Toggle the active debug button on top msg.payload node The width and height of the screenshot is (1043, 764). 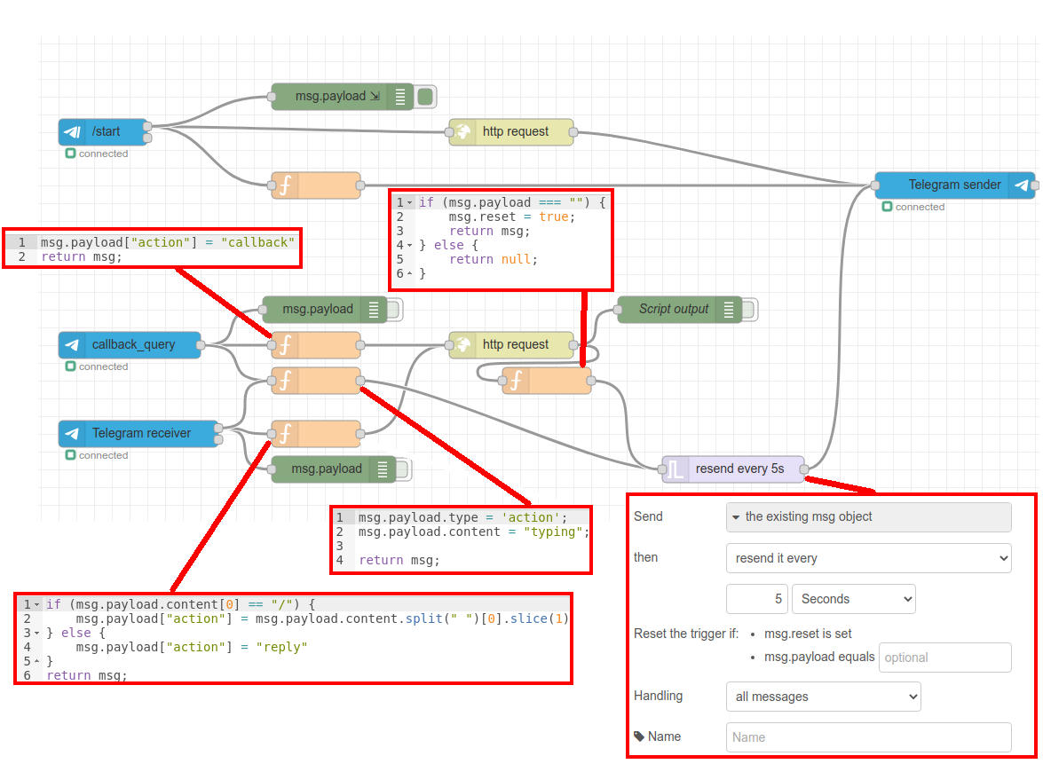tap(425, 96)
